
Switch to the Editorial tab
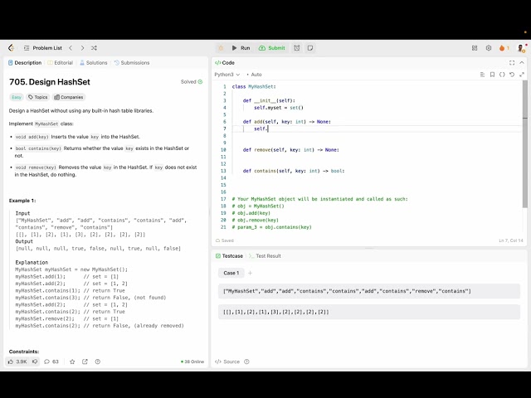pos(61,63)
